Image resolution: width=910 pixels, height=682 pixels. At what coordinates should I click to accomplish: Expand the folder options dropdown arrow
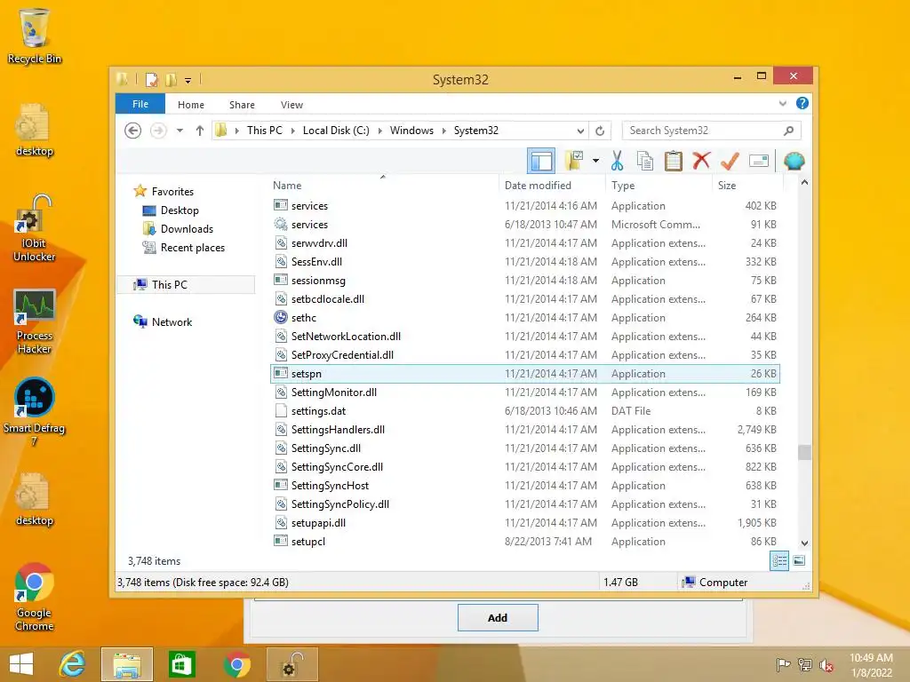[595, 161]
